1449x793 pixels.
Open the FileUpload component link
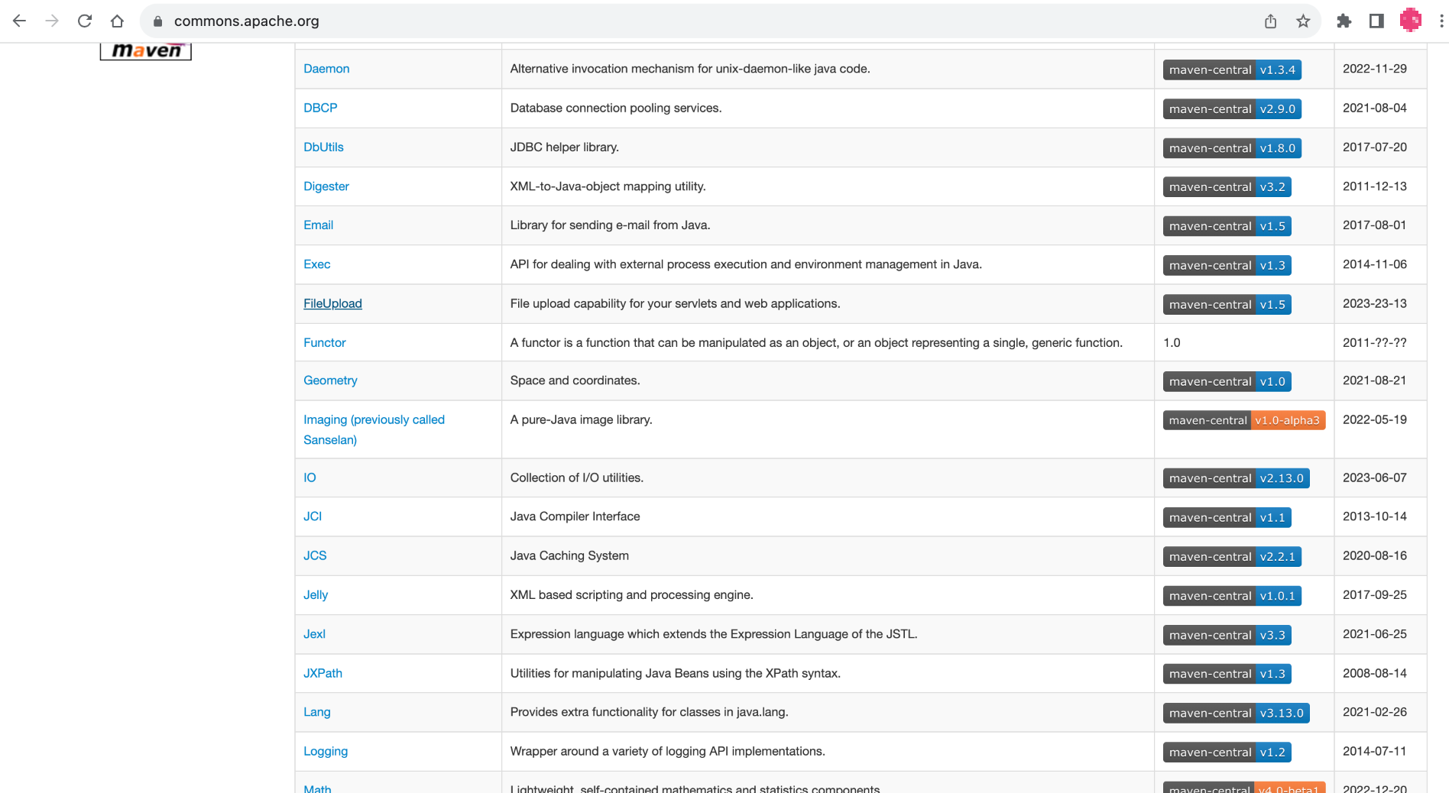click(332, 303)
